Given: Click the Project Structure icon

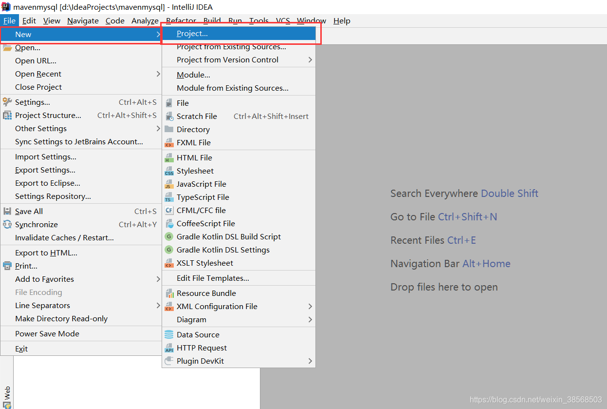Looking at the screenshot, I should pyautogui.click(x=7, y=115).
